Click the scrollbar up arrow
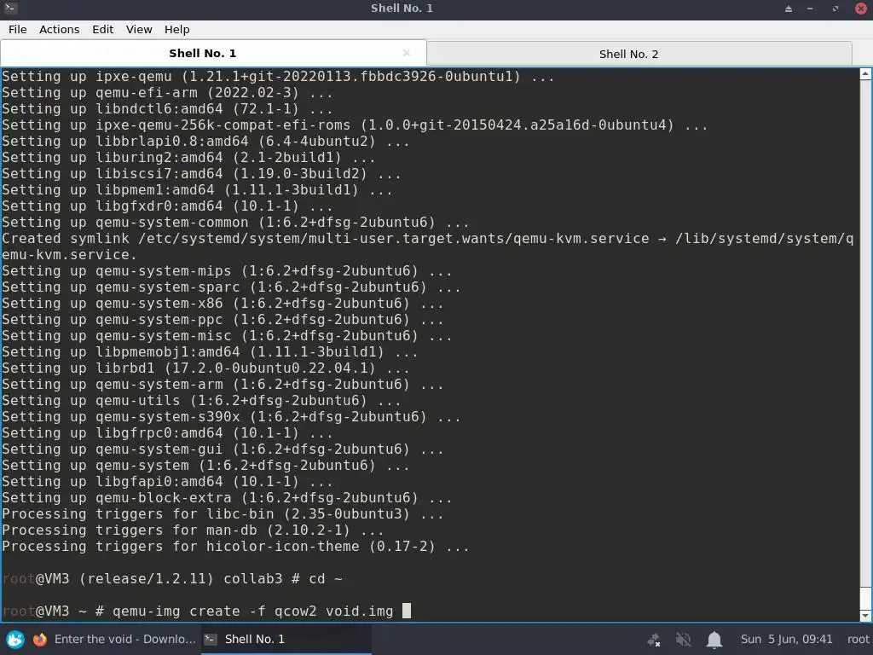The image size is (873, 655). coord(866,74)
